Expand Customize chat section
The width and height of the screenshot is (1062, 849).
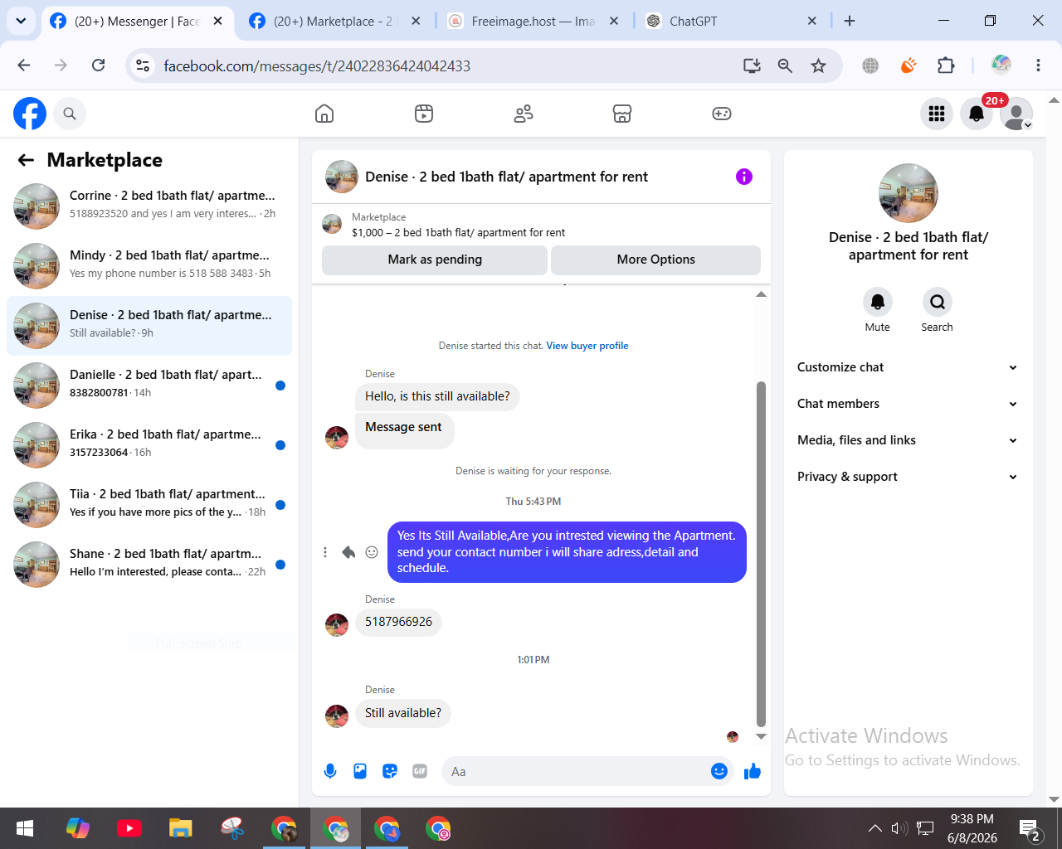tap(908, 367)
